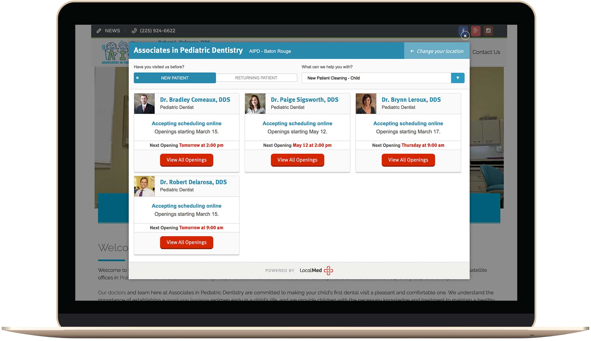
Task: Click the Google Plus icon in header
Action: coord(476,30)
